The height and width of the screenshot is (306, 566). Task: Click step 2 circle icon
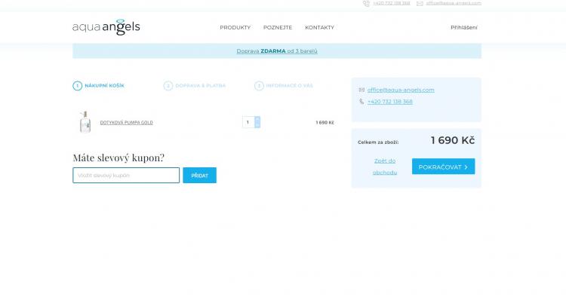[168, 86]
